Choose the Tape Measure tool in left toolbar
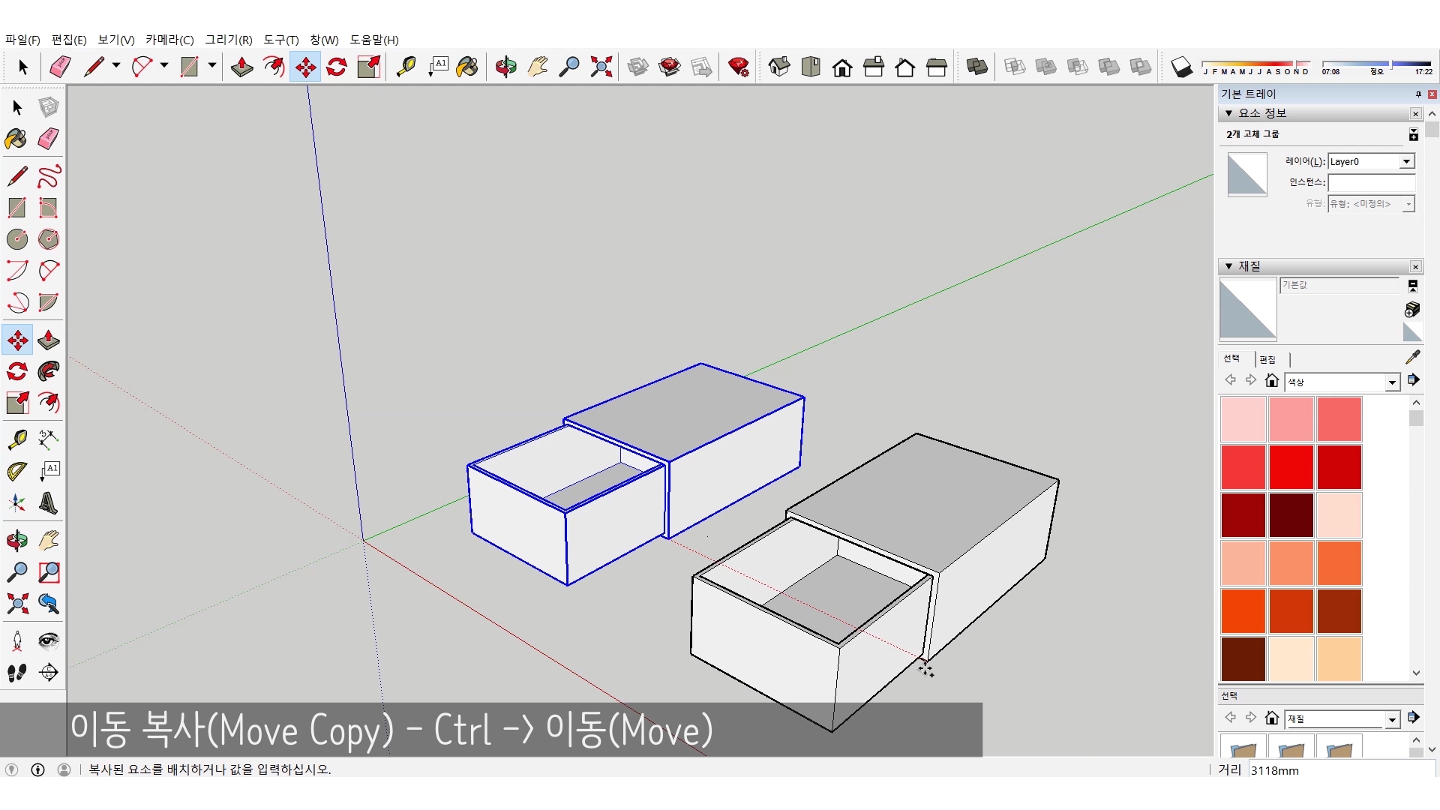The width and height of the screenshot is (1440, 810). pyautogui.click(x=17, y=439)
